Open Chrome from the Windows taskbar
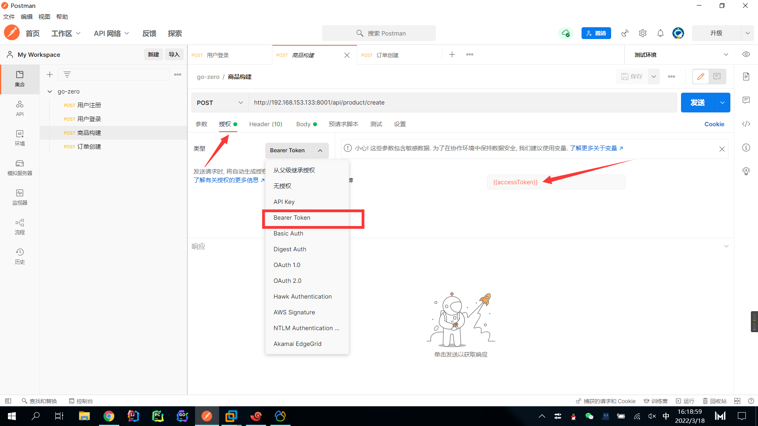Screen dimensions: 758x426 click(109, 416)
